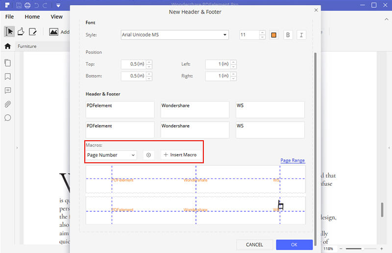This screenshot has height=253, width=392.
Task: Click the right header WS box
Action: (x=270, y=110)
